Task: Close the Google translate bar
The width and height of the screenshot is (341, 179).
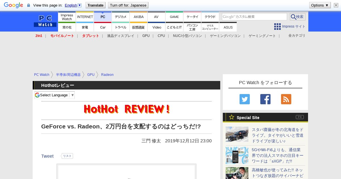Action: [336, 5]
